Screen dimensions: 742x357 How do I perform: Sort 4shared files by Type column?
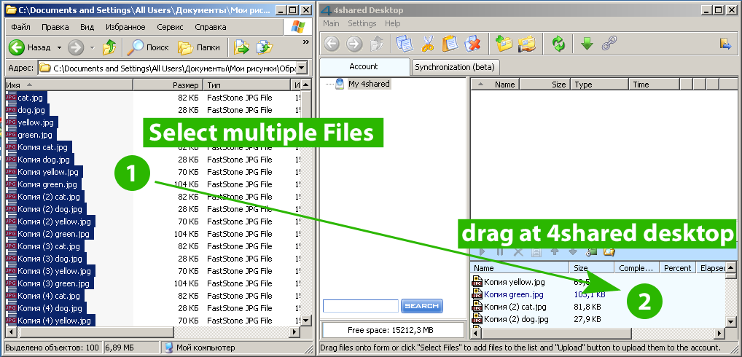pyautogui.click(x=600, y=85)
